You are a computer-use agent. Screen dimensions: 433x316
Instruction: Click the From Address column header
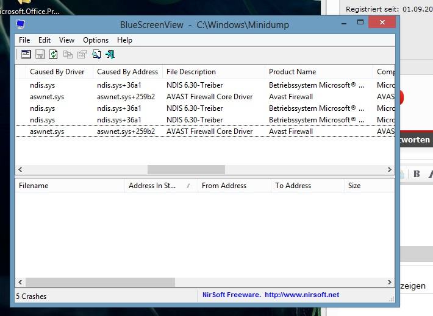(x=234, y=186)
